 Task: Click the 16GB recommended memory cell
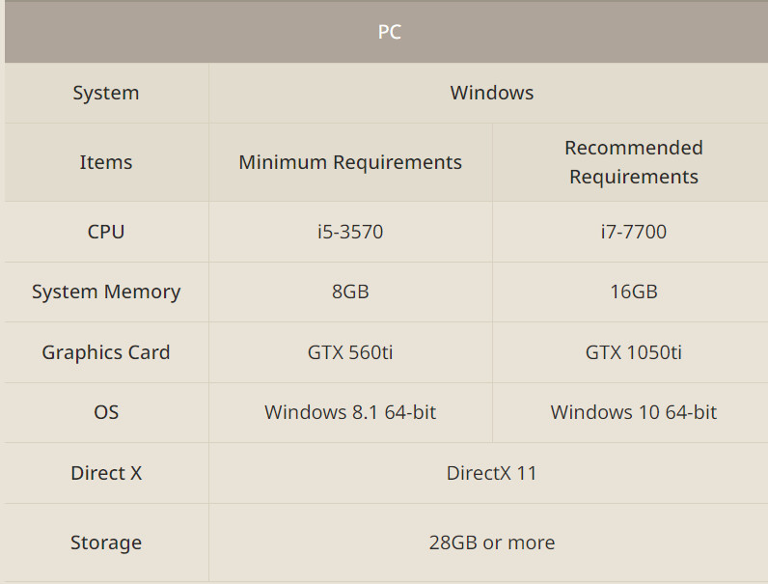click(633, 292)
